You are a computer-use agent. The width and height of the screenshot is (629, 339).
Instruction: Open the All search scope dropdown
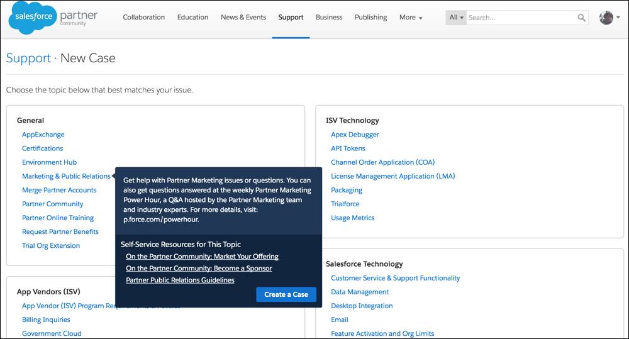click(x=456, y=18)
